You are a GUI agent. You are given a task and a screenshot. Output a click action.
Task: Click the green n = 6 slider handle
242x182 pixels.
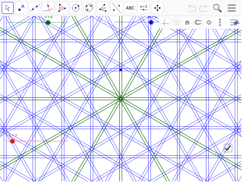tap(48, 22)
